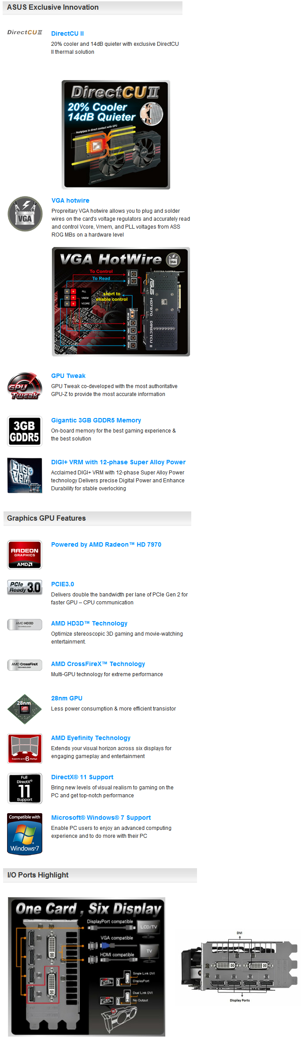Click the DirectCU II 20% Cooler image
The width and height of the screenshot is (301, 1040).
(116, 135)
